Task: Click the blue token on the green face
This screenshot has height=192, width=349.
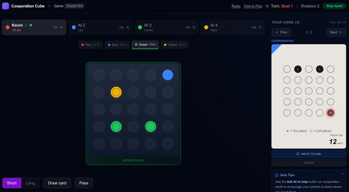Action: coord(168,75)
